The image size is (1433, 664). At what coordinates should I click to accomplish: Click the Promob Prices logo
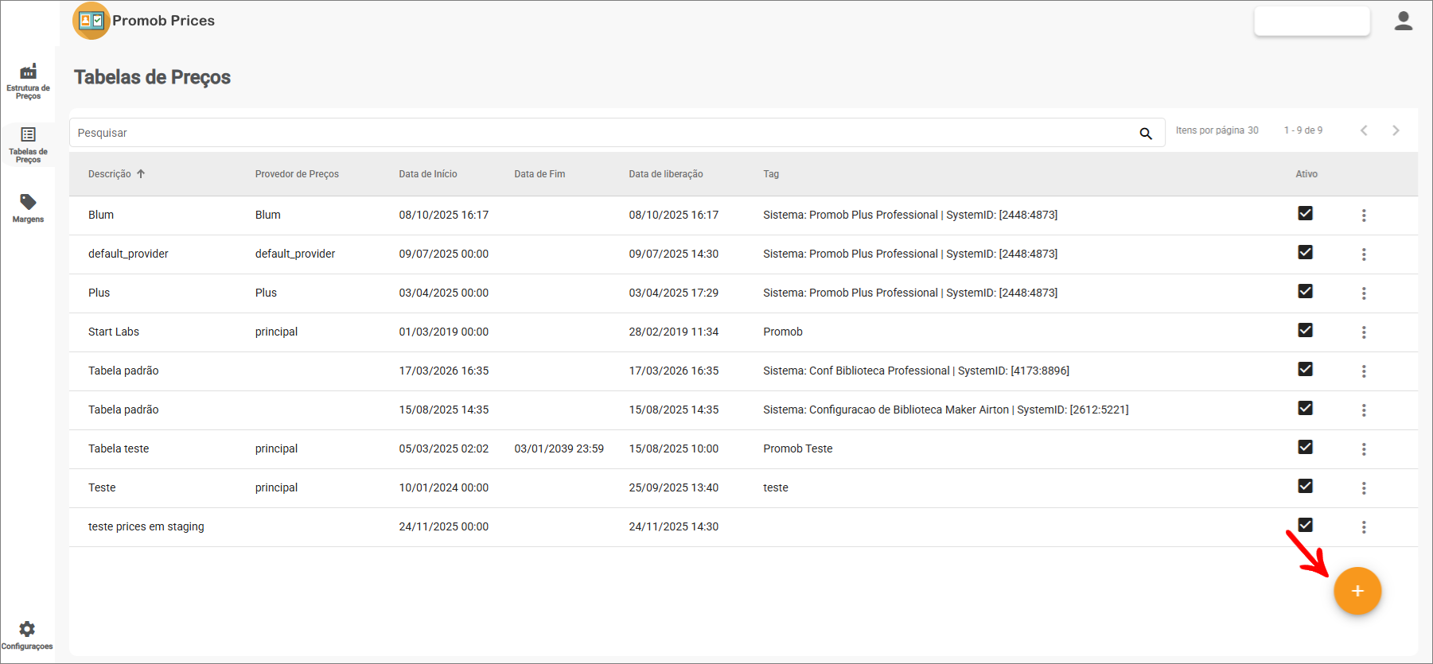point(92,21)
